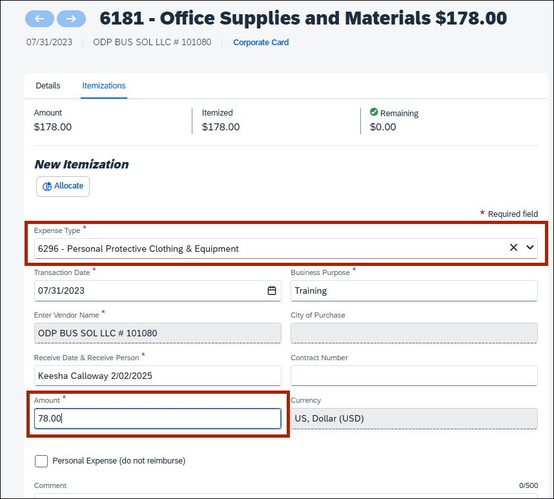Click the Required field note
This screenshot has height=499, width=554.
pos(509,214)
